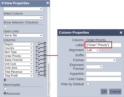Move Country column up with arrow icon
The image size is (124, 97).
tap(36, 48)
